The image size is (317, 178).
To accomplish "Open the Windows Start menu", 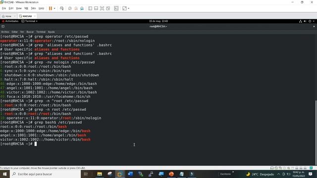I will [x=4, y=174].
